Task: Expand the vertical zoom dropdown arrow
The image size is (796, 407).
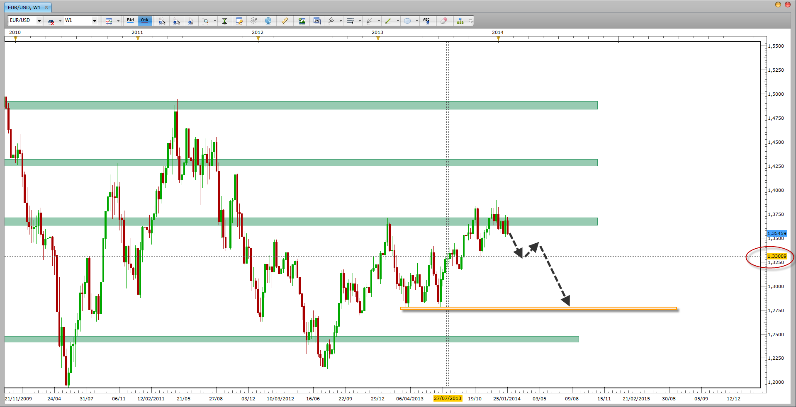Action: 215,21
